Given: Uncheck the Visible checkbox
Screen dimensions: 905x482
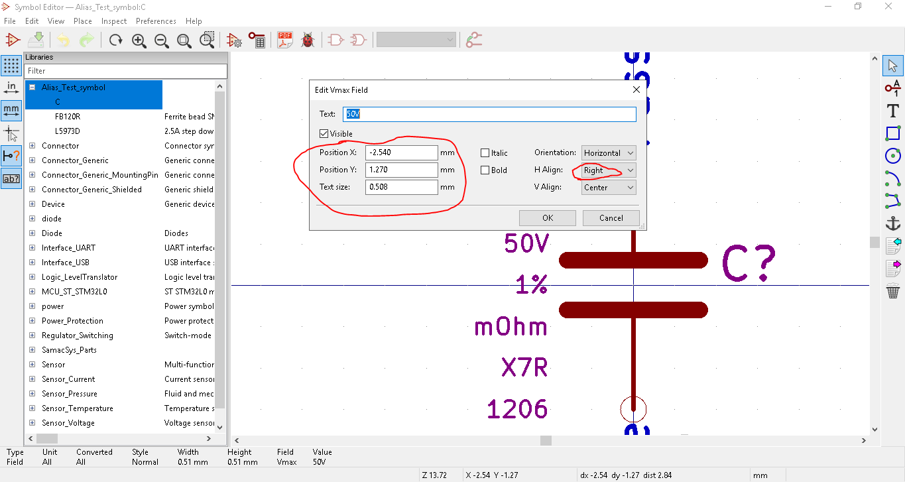Looking at the screenshot, I should 324,134.
